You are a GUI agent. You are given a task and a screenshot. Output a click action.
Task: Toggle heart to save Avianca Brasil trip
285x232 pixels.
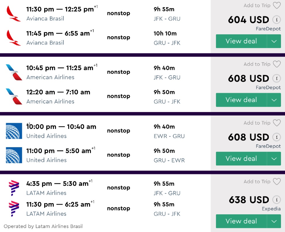(x=276, y=5)
